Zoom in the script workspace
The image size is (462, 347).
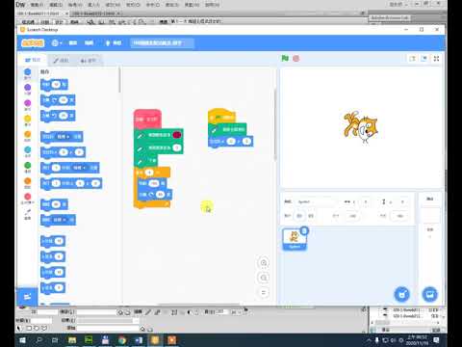(264, 263)
